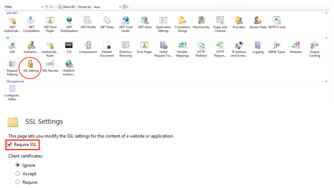Open .NET Compilation feature
Screen dimensions: 334x188
coord(31,24)
